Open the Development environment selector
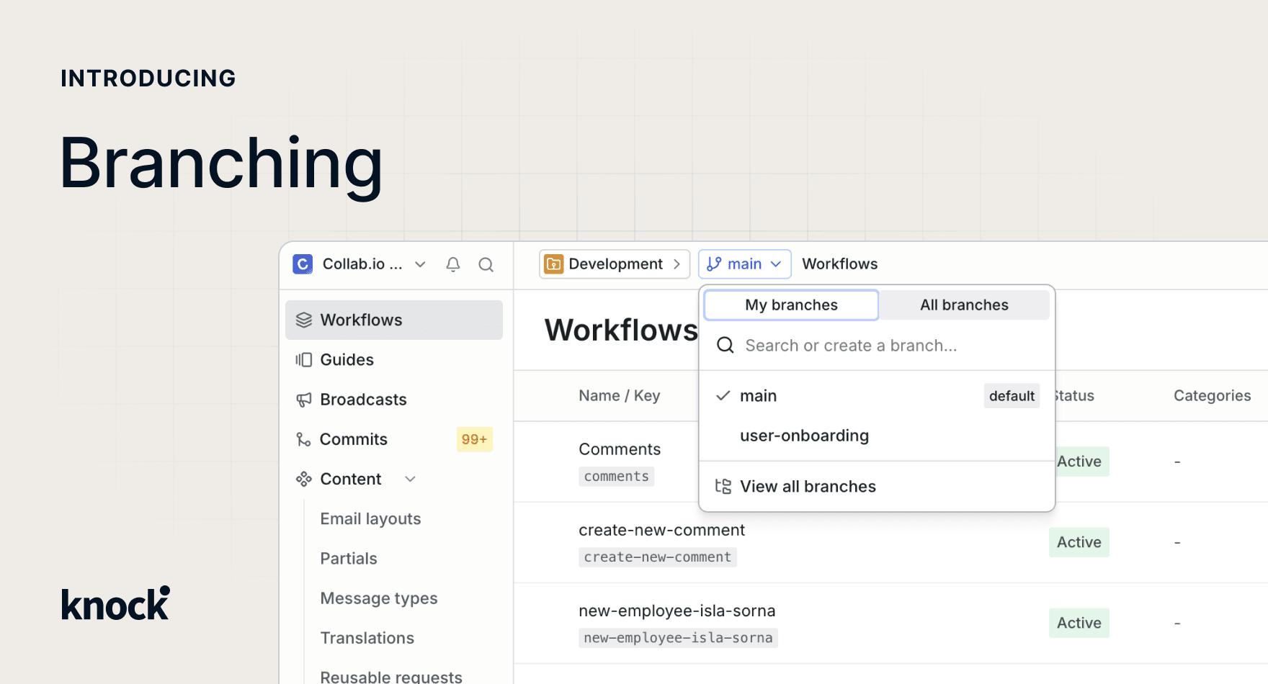Image resolution: width=1268 pixels, height=684 pixels. tap(614, 264)
